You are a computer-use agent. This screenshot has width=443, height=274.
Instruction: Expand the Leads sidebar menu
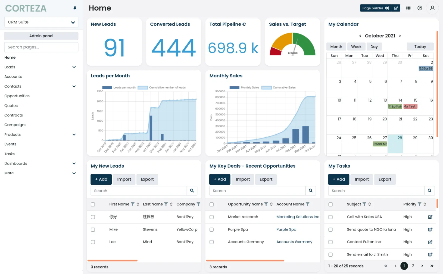coord(74,67)
